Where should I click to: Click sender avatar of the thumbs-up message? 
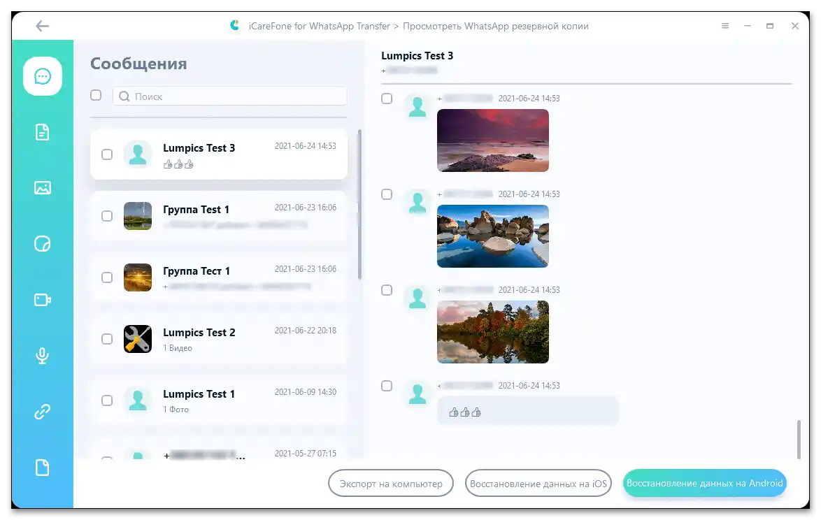click(x=417, y=394)
